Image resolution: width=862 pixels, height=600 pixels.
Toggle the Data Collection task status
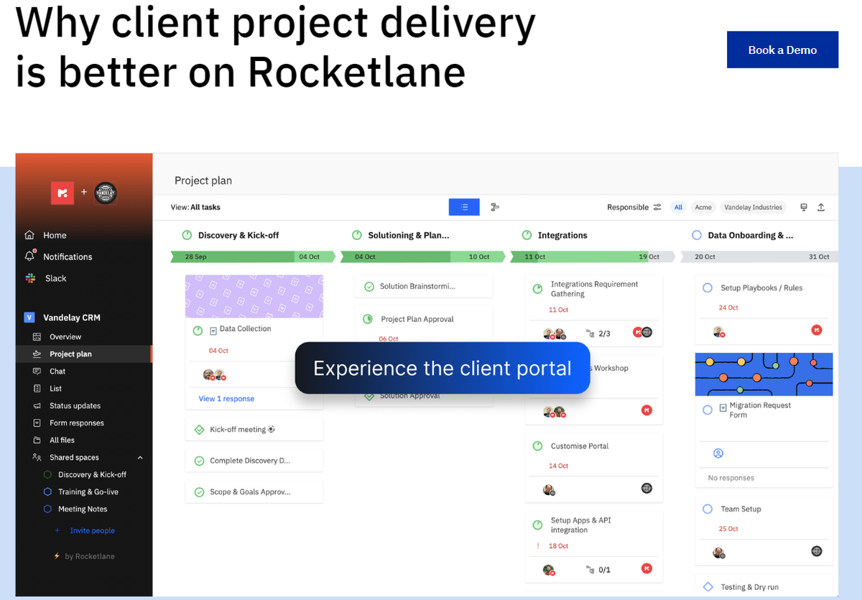coord(198,331)
